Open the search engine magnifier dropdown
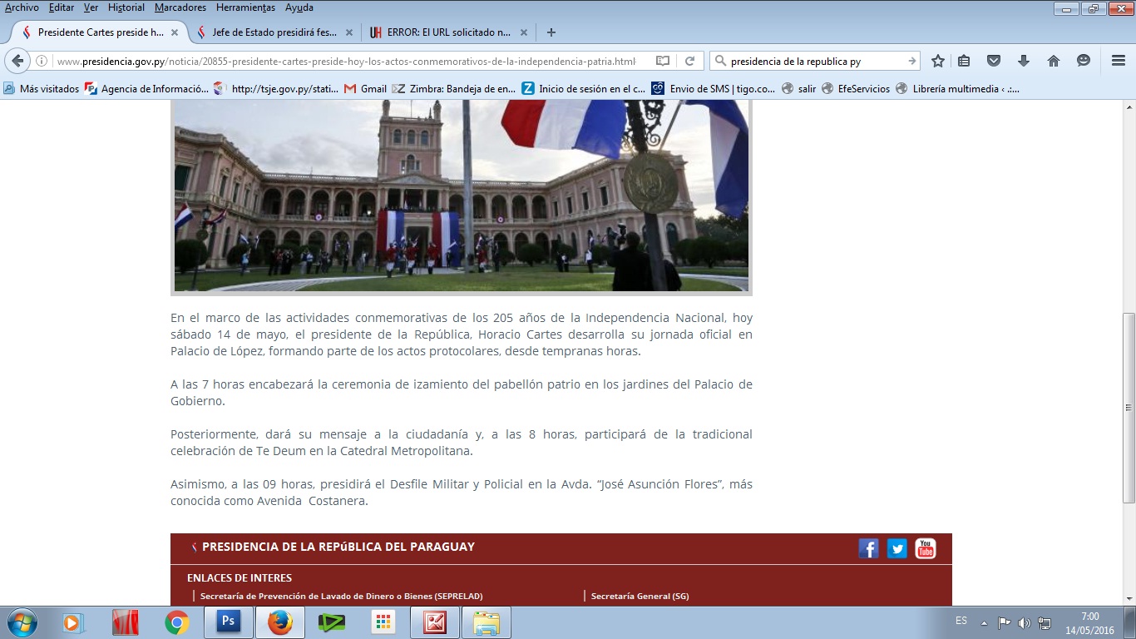Viewport: 1136px width, 639px height. click(x=721, y=61)
